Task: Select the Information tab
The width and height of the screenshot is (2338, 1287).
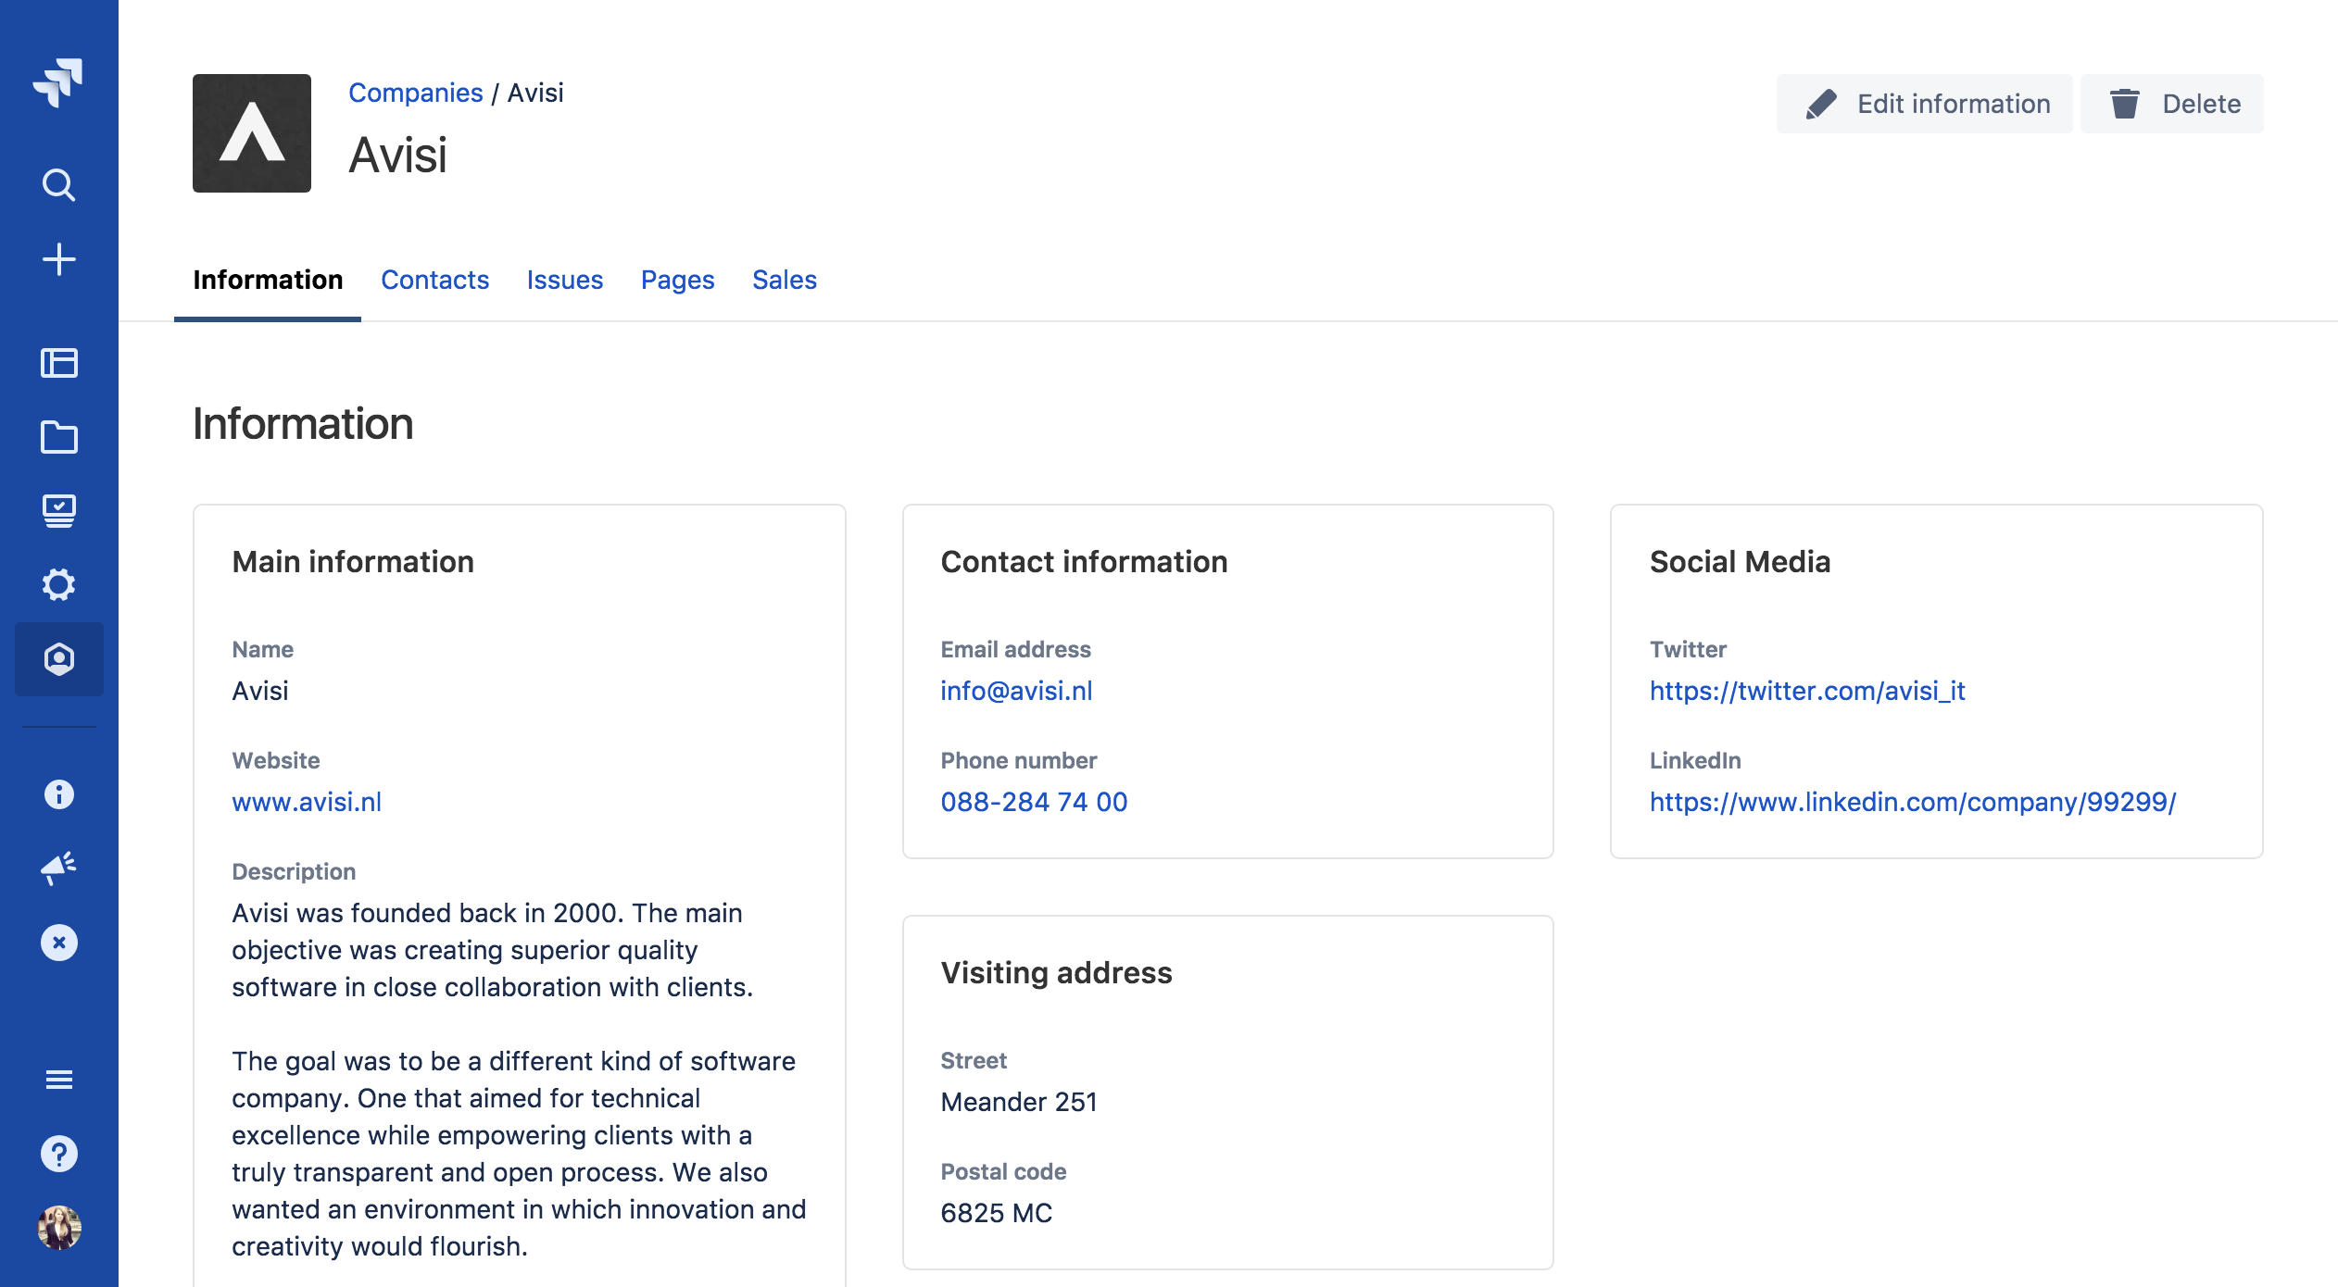Action: click(x=268, y=280)
